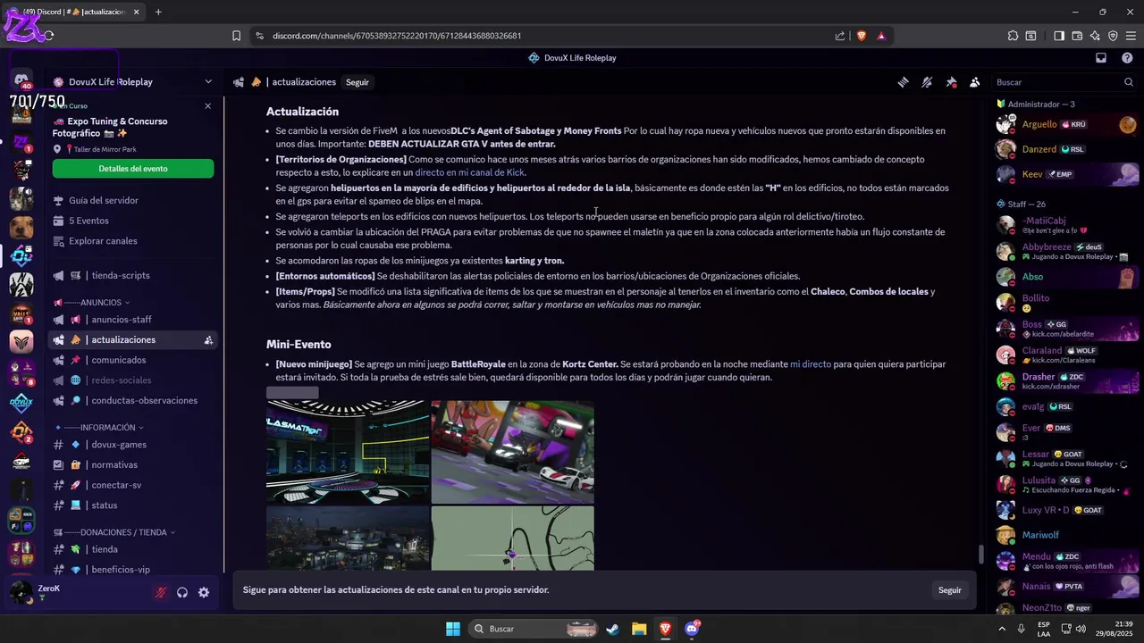The height and width of the screenshot is (643, 1144).
Task: Click Seguir button in channel header
Action: [357, 82]
